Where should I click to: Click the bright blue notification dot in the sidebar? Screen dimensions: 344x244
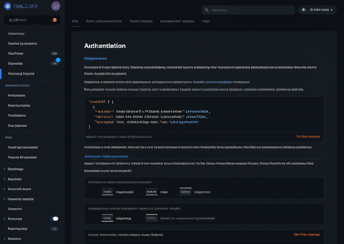[58, 60]
